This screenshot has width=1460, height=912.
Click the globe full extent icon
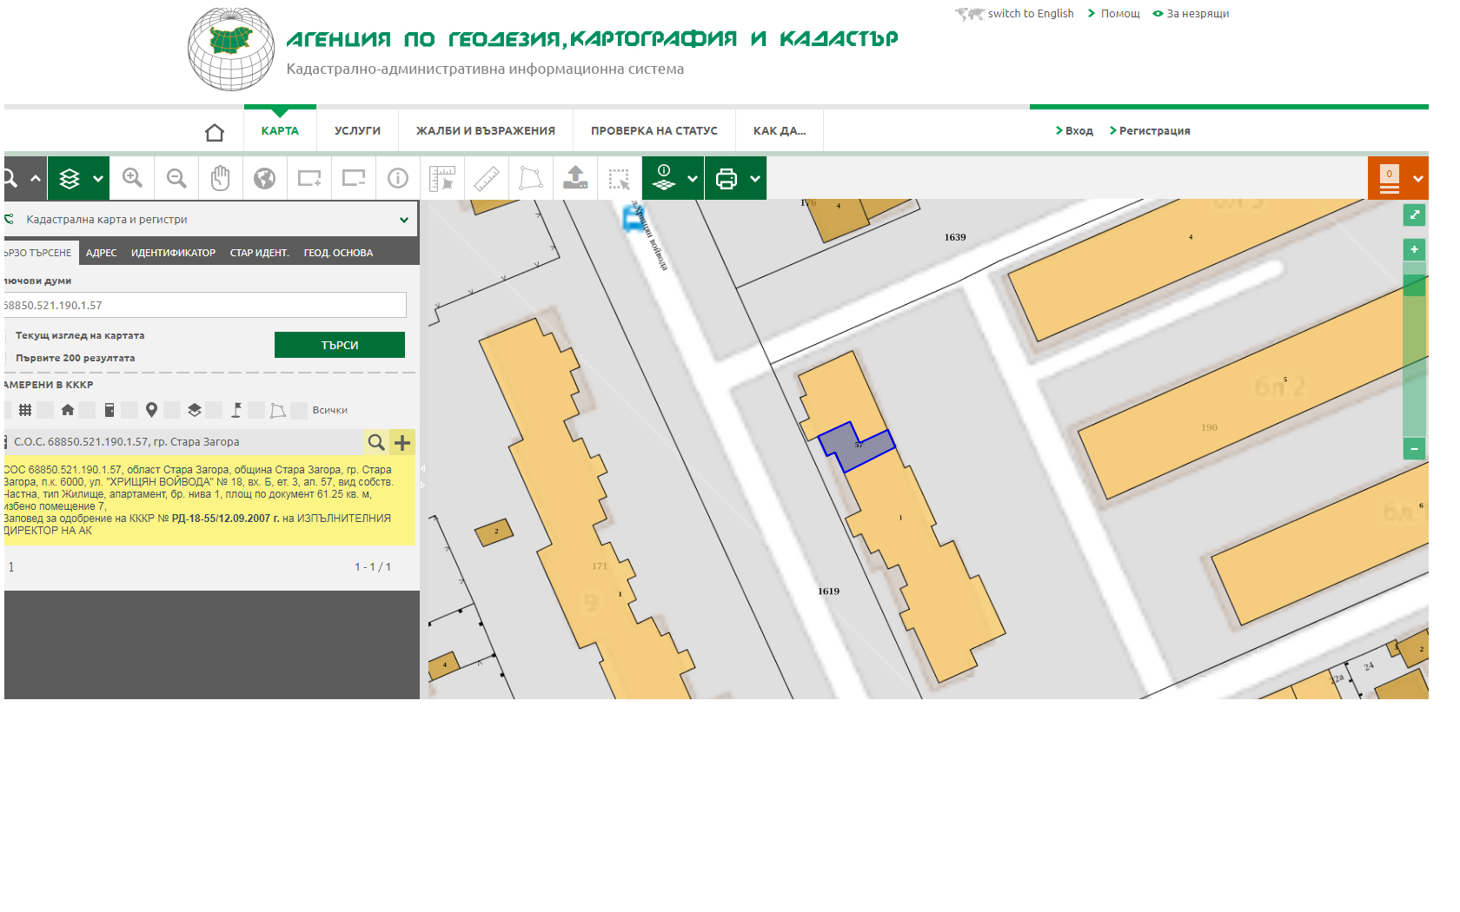(x=265, y=178)
